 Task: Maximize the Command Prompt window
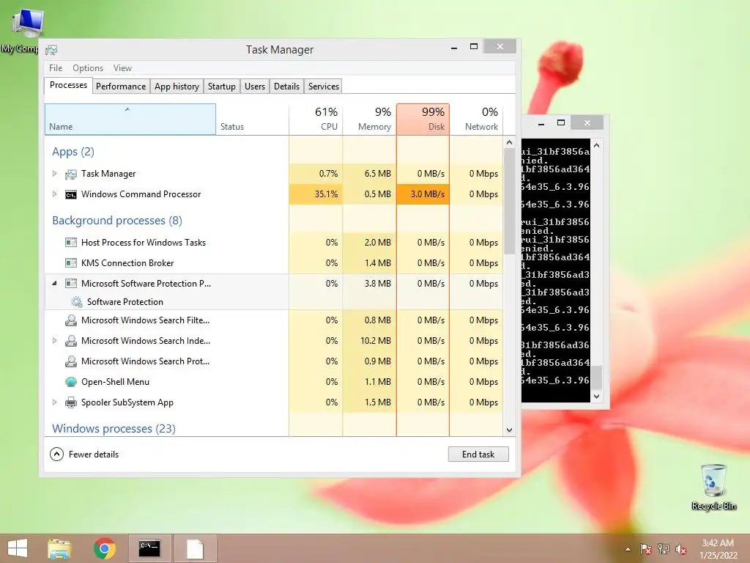click(561, 123)
